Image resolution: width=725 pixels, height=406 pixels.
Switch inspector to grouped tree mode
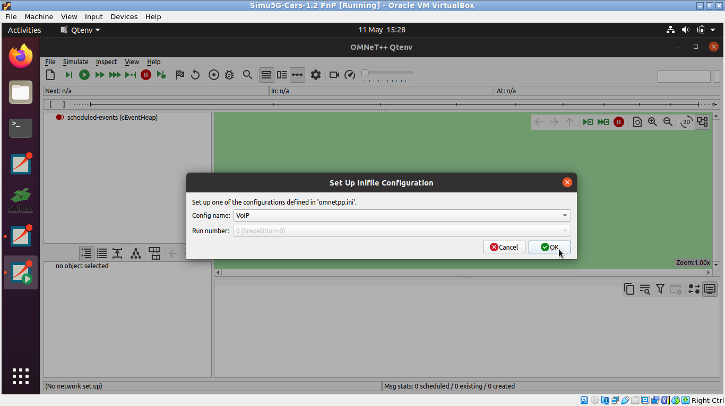click(x=87, y=253)
